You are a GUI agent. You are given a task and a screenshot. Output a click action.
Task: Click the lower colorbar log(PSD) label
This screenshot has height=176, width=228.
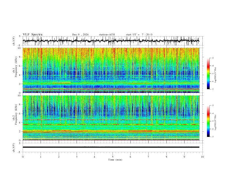[x=216, y=122]
